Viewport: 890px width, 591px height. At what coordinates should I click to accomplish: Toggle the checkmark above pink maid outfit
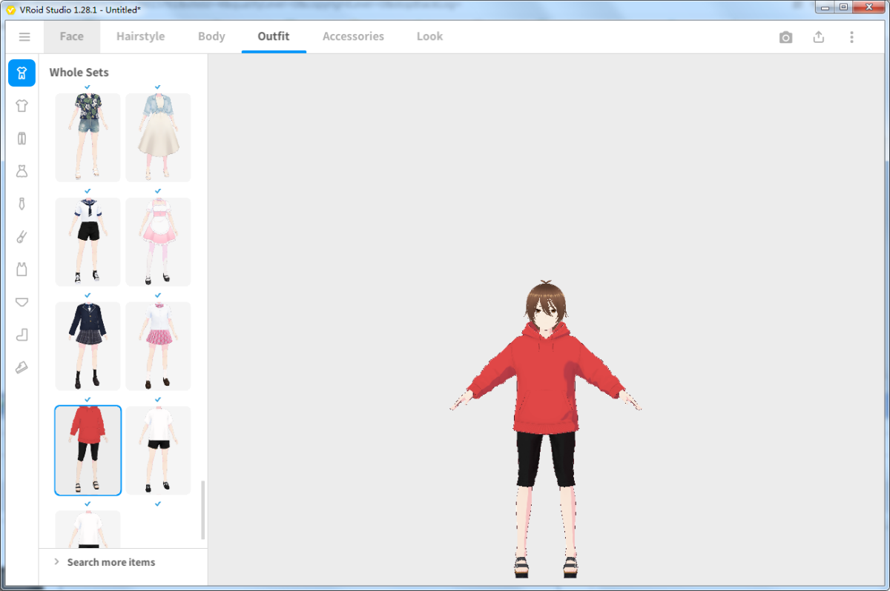pos(157,190)
